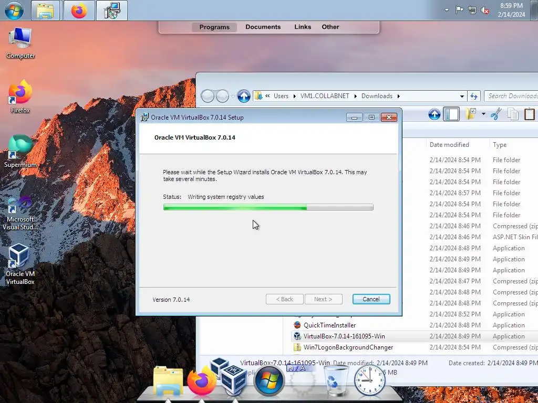Click the VirtualBox Setup title bar icon
Screen dimensions: 538x403
point(145,117)
